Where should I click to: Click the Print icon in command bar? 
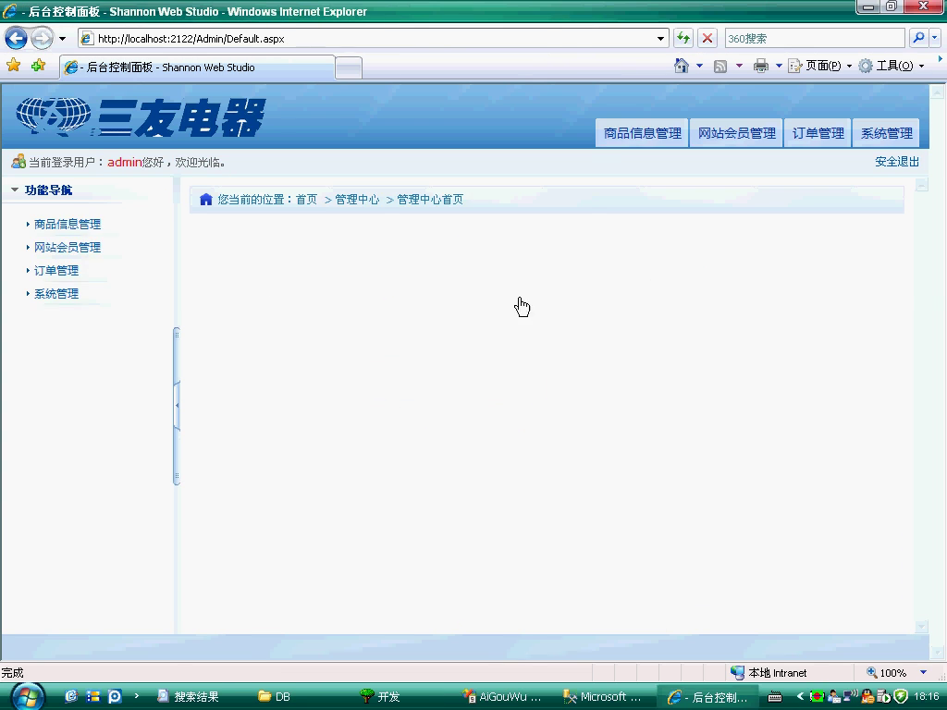pyautogui.click(x=760, y=66)
